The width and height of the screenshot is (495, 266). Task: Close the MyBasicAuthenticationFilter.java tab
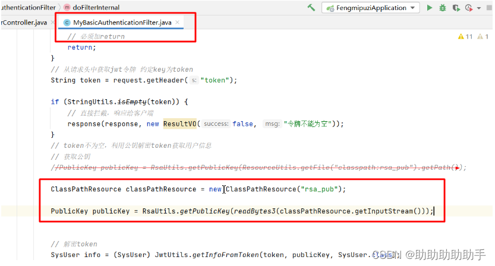pos(178,22)
